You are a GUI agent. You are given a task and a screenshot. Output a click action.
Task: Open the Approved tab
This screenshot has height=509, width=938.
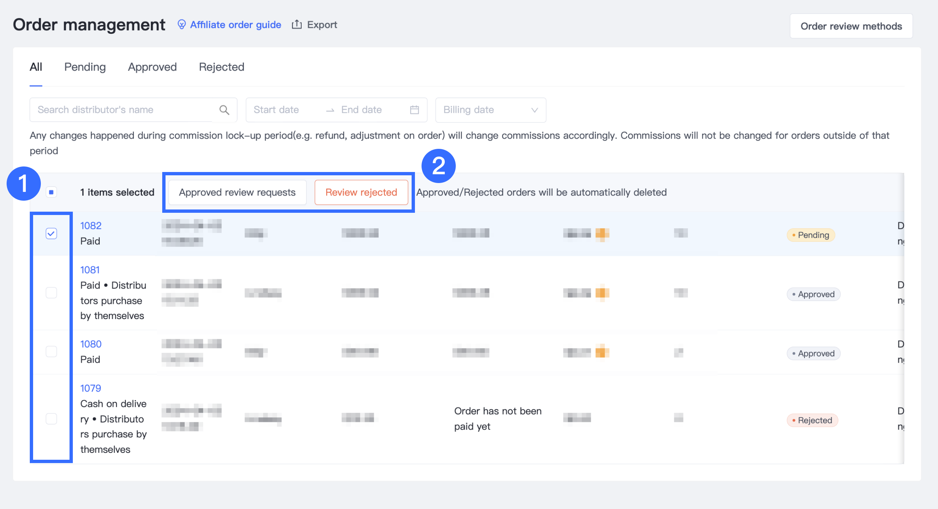152,67
